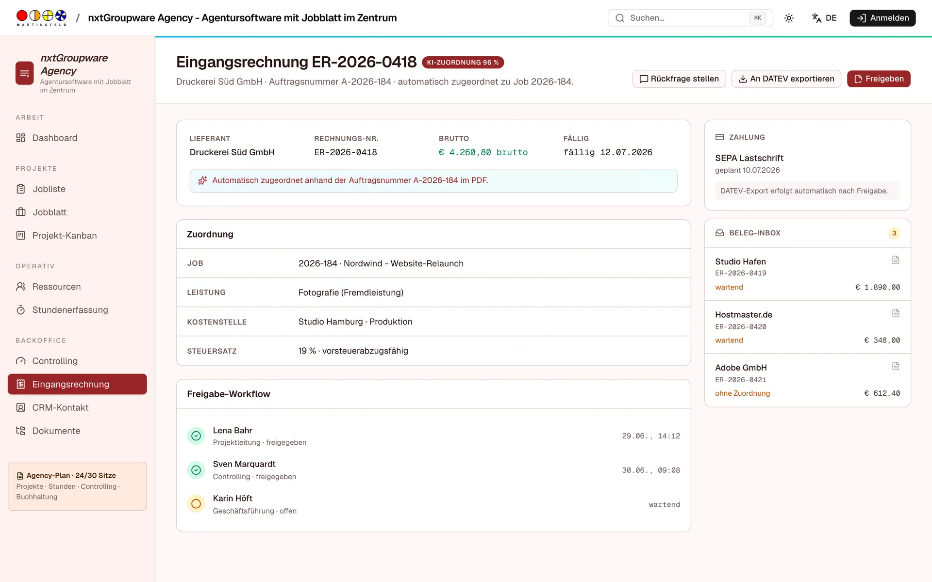Click the Jobblatt briefcase icon
Screen dimensions: 932x582
20,212
